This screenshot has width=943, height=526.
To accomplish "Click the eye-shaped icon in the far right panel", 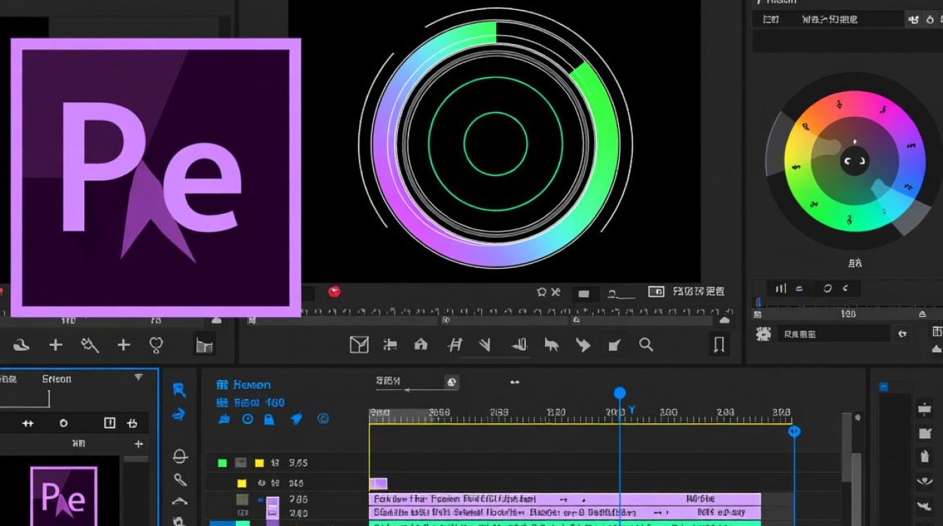I will tap(924, 482).
